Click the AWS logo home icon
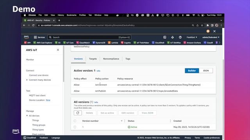 [x=26, y=37]
